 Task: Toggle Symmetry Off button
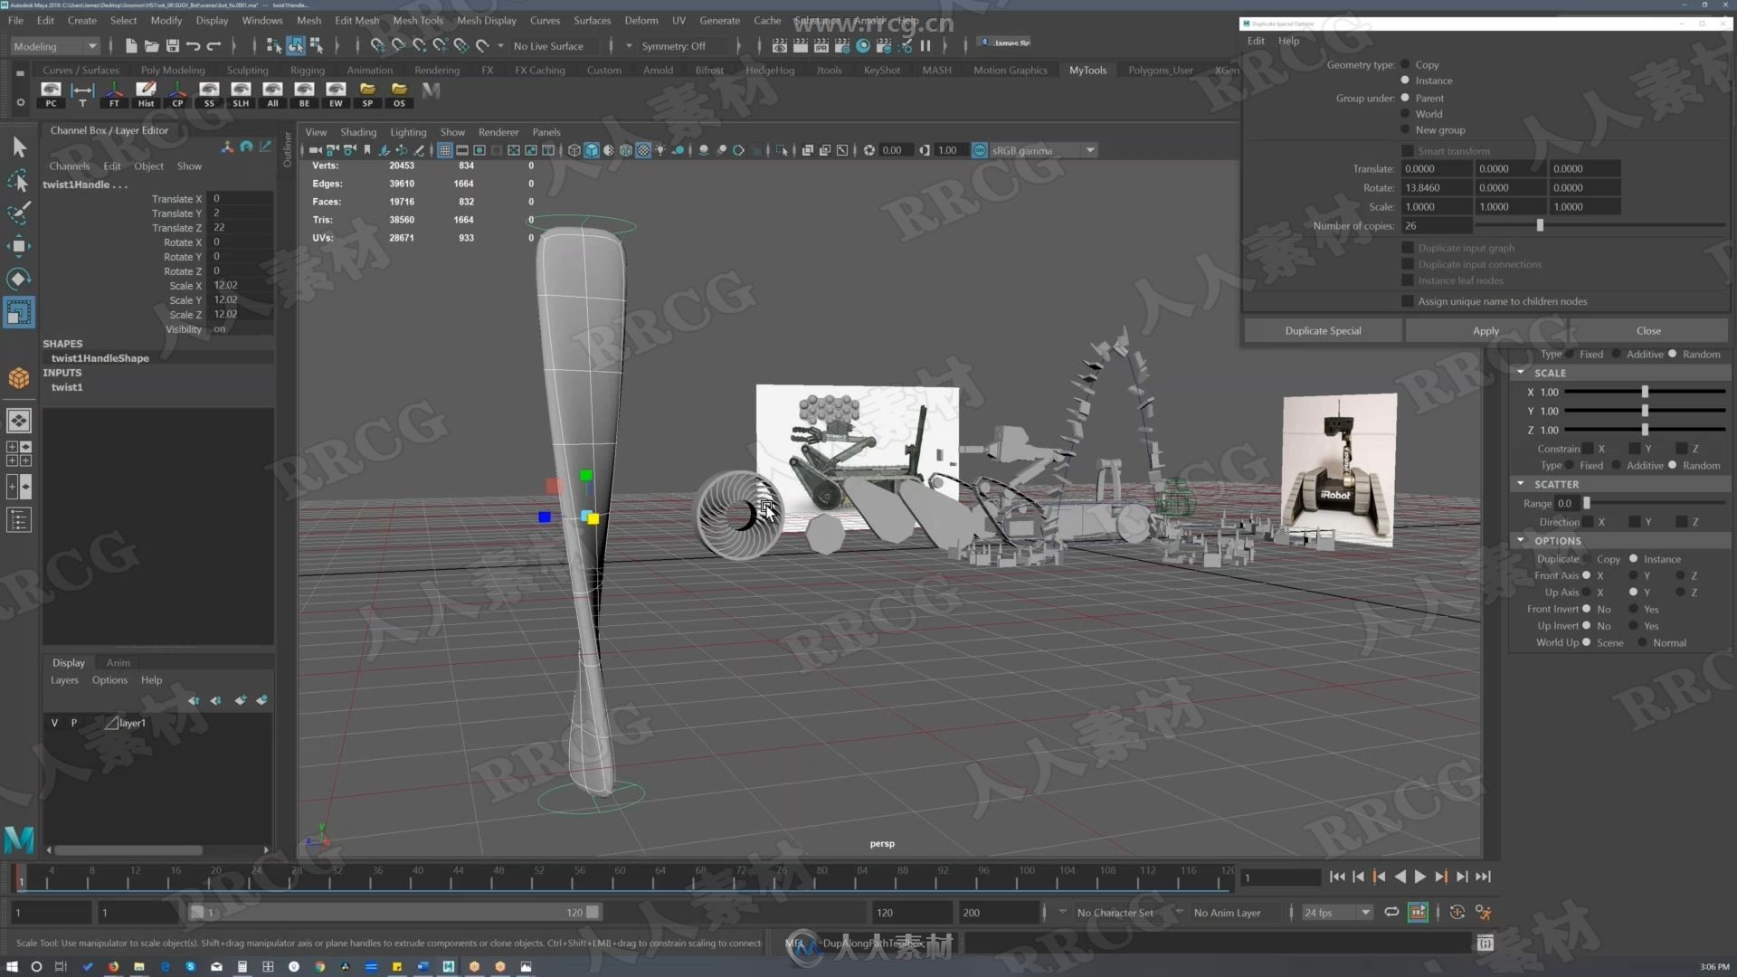click(x=674, y=44)
